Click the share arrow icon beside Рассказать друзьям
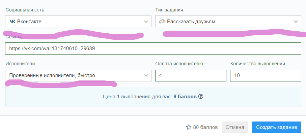 click(162, 22)
